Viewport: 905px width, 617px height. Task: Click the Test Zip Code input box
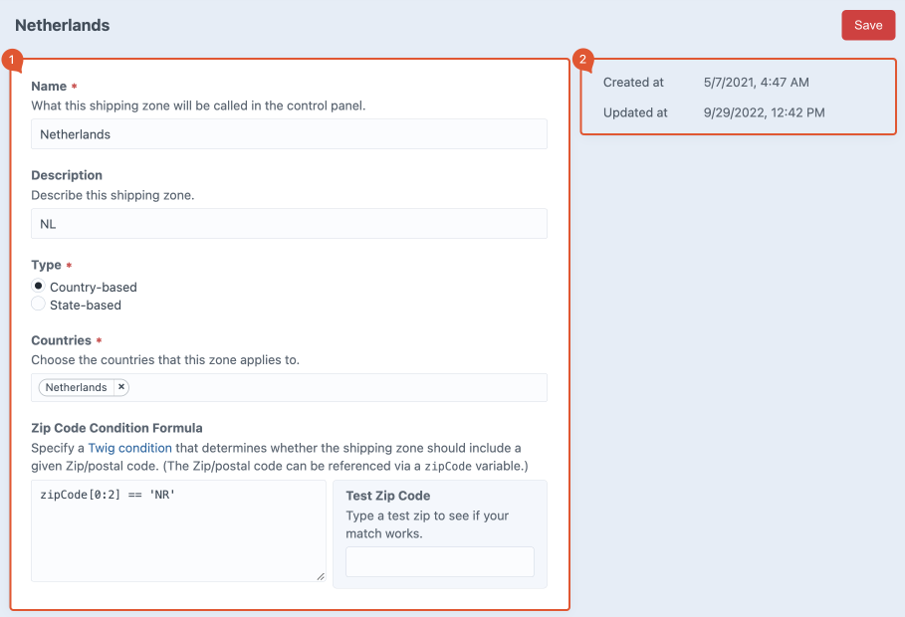pyautogui.click(x=439, y=561)
